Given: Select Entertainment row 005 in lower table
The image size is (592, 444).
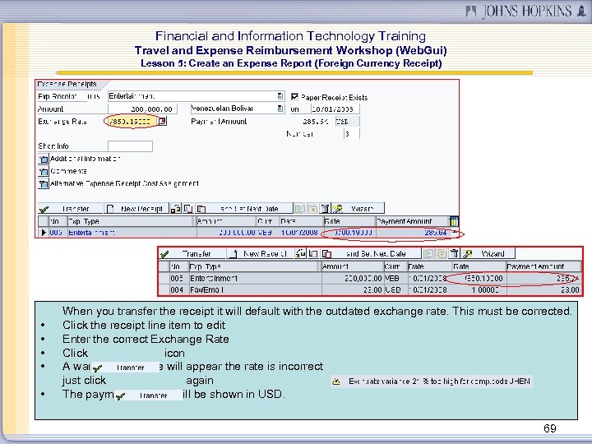Looking at the screenshot, I should pos(164,278).
